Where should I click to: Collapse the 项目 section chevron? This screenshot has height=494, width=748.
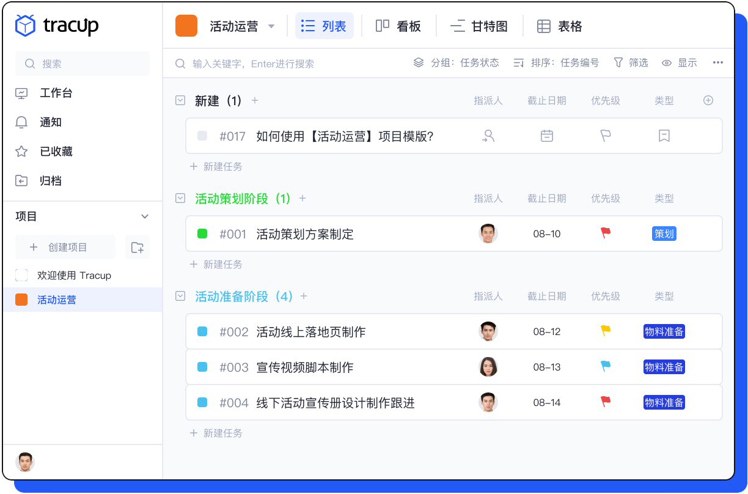coord(145,216)
